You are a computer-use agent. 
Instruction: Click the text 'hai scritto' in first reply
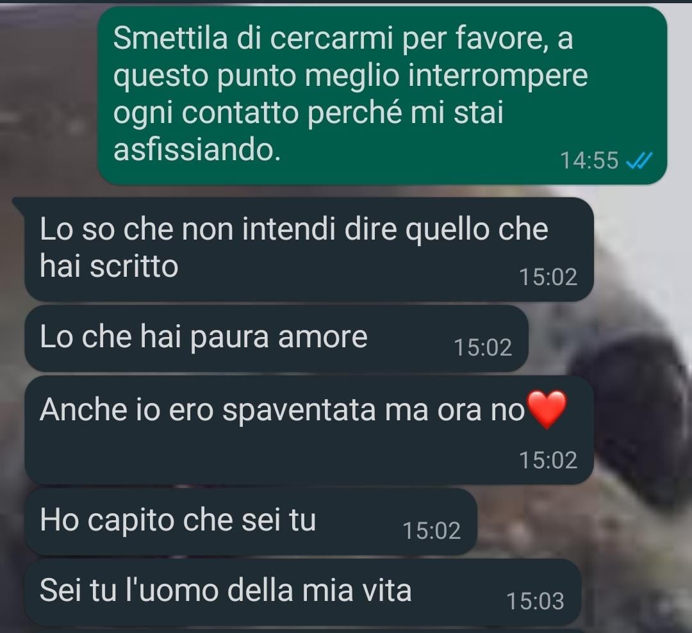click(x=108, y=267)
